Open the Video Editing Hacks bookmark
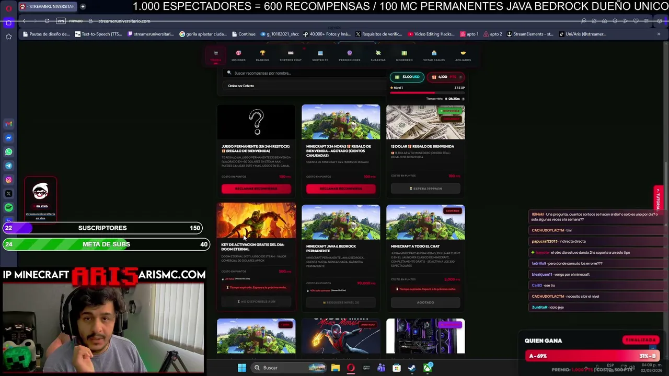 tap(431, 34)
